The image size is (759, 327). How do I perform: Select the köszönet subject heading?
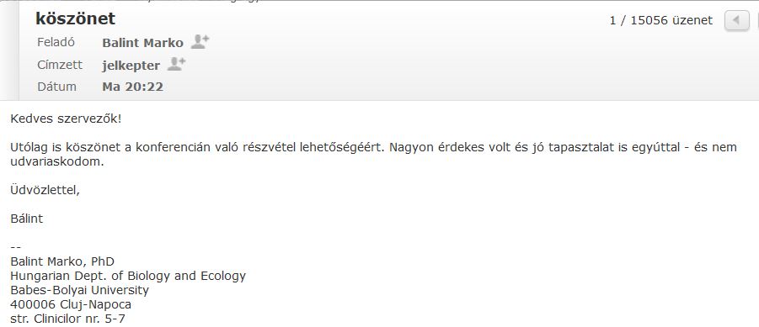tap(76, 18)
